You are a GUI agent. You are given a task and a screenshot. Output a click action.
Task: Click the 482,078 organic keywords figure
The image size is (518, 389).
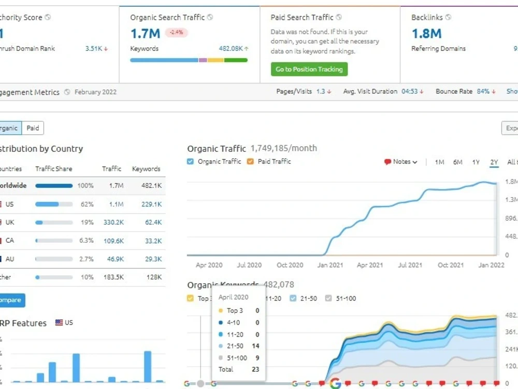pyautogui.click(x=279, y=284)
